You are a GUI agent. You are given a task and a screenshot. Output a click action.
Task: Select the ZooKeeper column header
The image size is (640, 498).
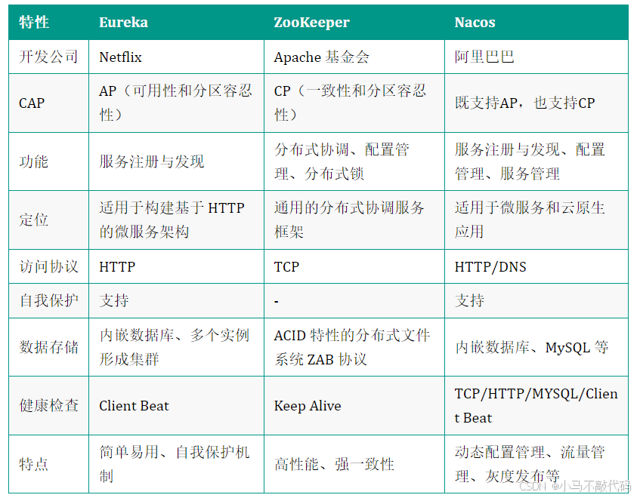click(354, 23)
